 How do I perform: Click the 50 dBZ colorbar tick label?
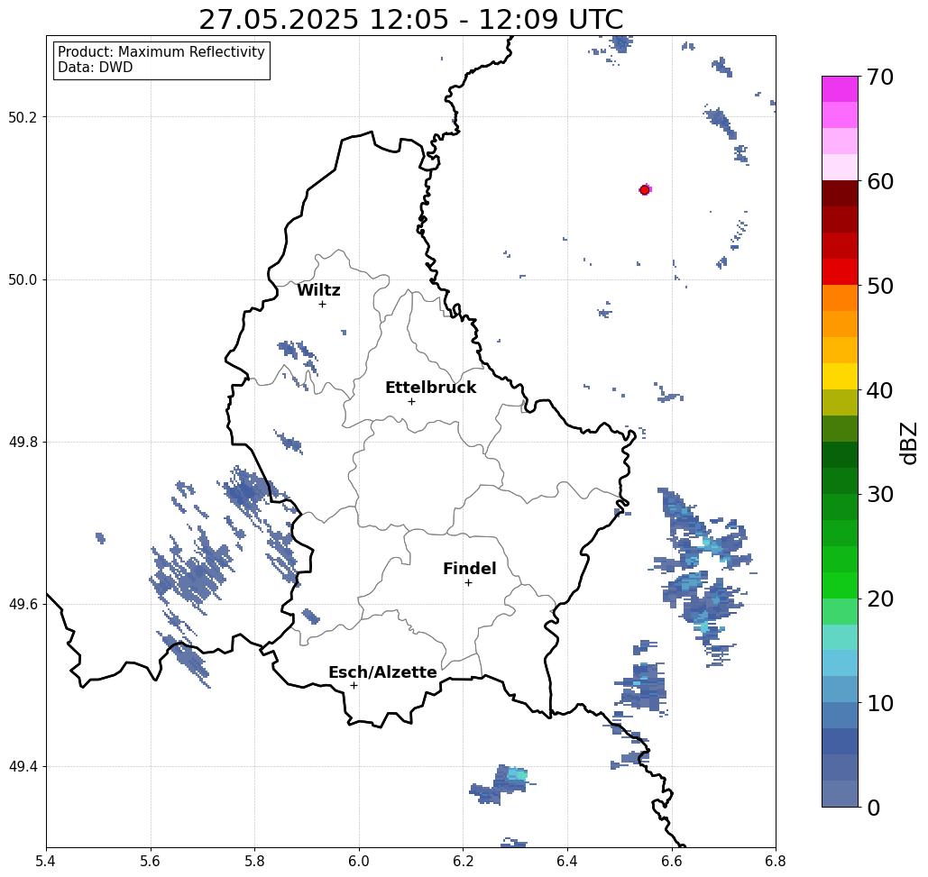coord(880,286)
